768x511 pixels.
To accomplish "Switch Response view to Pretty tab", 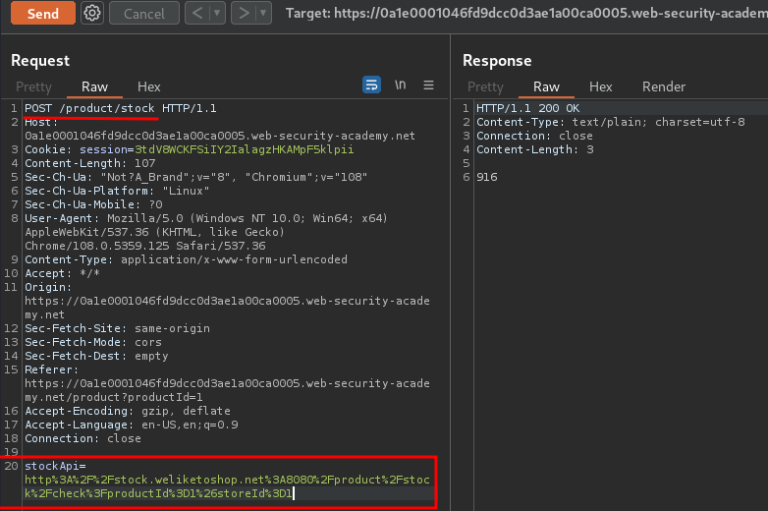I will pyautogui.click(x=485, y=86).
